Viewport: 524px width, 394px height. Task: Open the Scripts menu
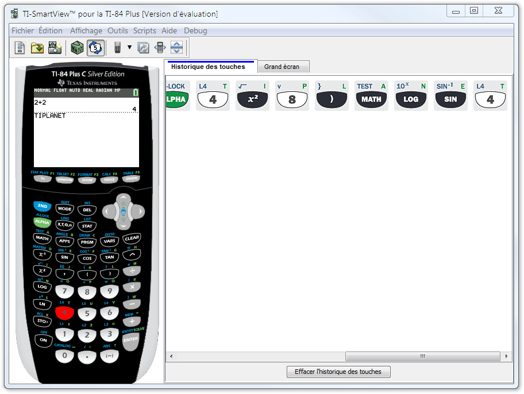[145, 31]
